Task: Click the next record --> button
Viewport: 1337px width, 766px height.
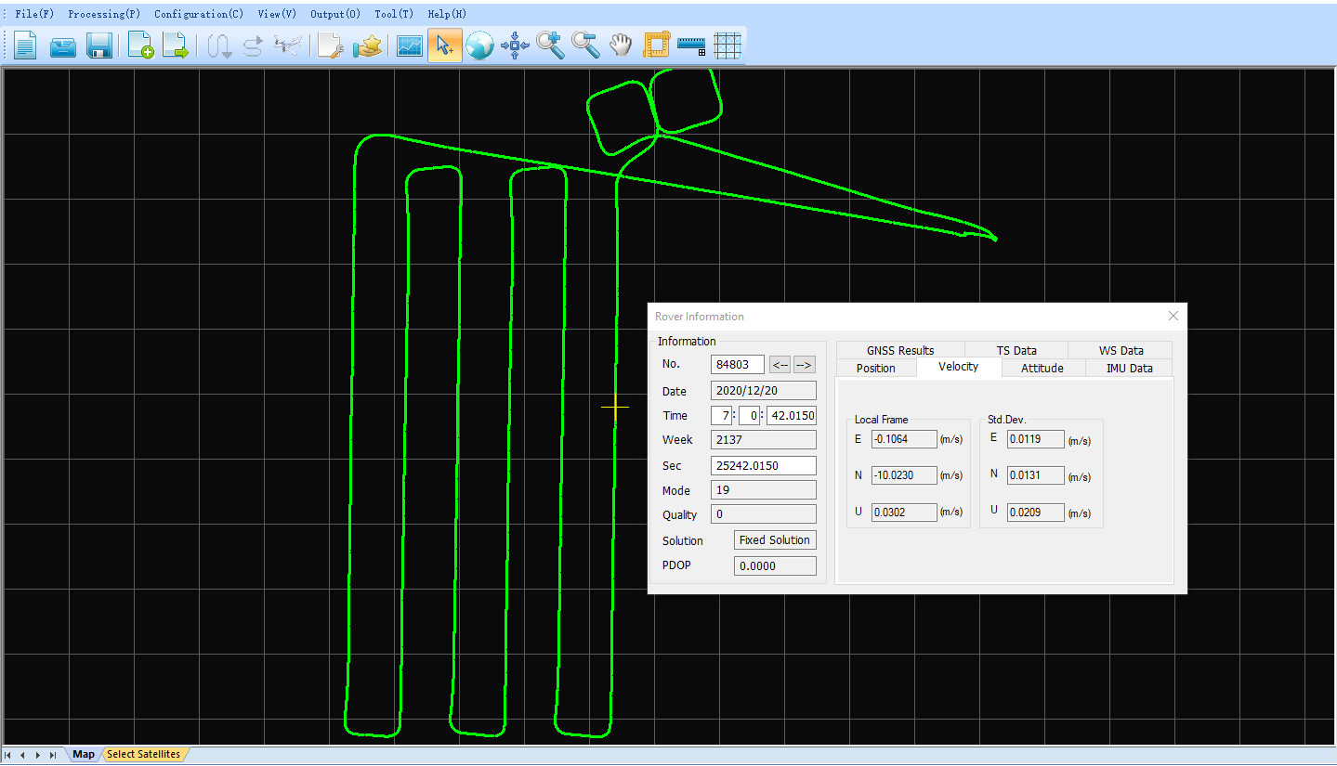Action: point(804,365)
